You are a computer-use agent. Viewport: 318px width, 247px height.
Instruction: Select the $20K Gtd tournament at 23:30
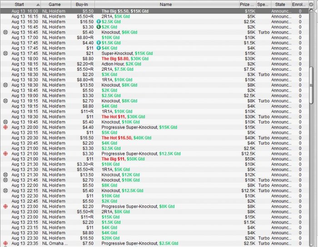[154, 238]
